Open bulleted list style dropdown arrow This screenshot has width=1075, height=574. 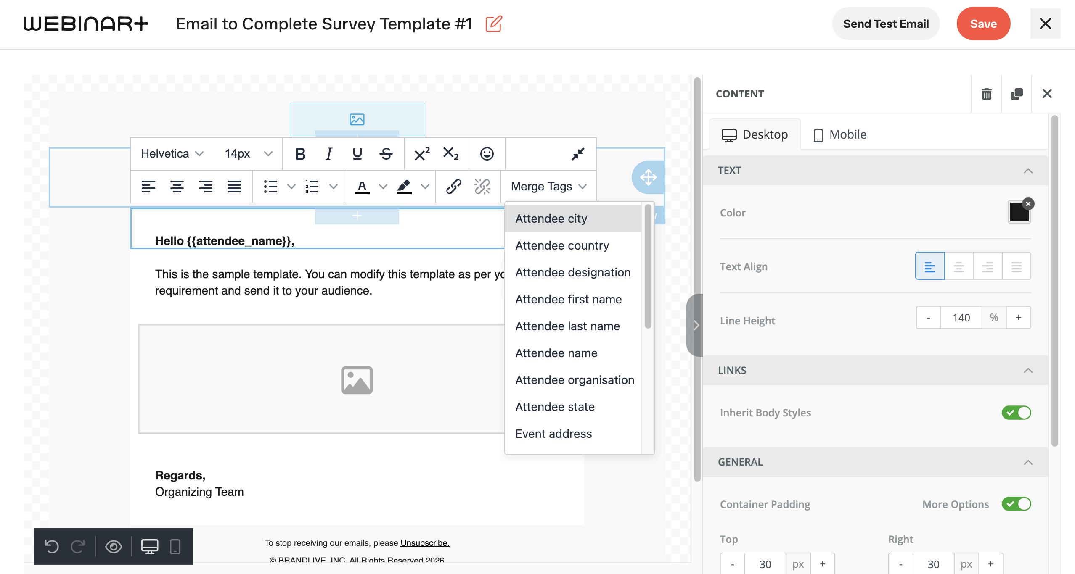pos(291,187)
